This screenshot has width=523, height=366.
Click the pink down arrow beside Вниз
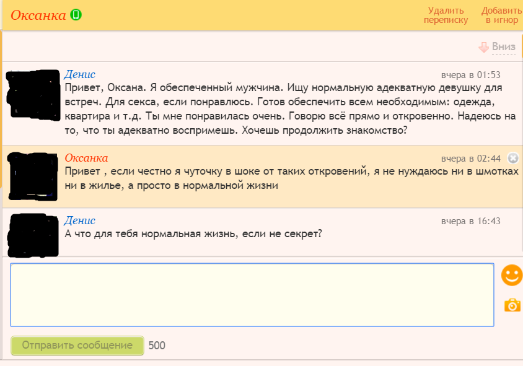(483, 47)
